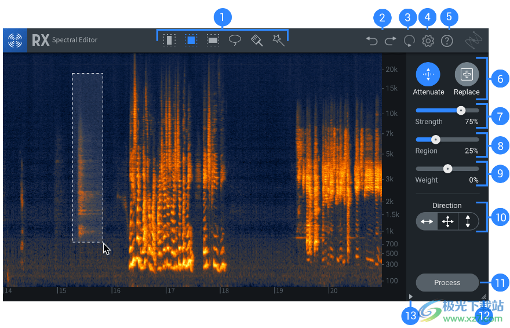Select the Time selection tool
The width and height of the screenshot is (510, 328).
(169, 41)
